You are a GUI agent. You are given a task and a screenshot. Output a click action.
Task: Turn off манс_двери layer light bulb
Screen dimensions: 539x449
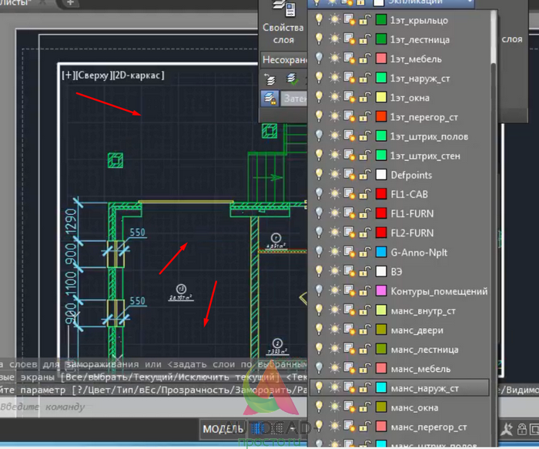point(319,330)
